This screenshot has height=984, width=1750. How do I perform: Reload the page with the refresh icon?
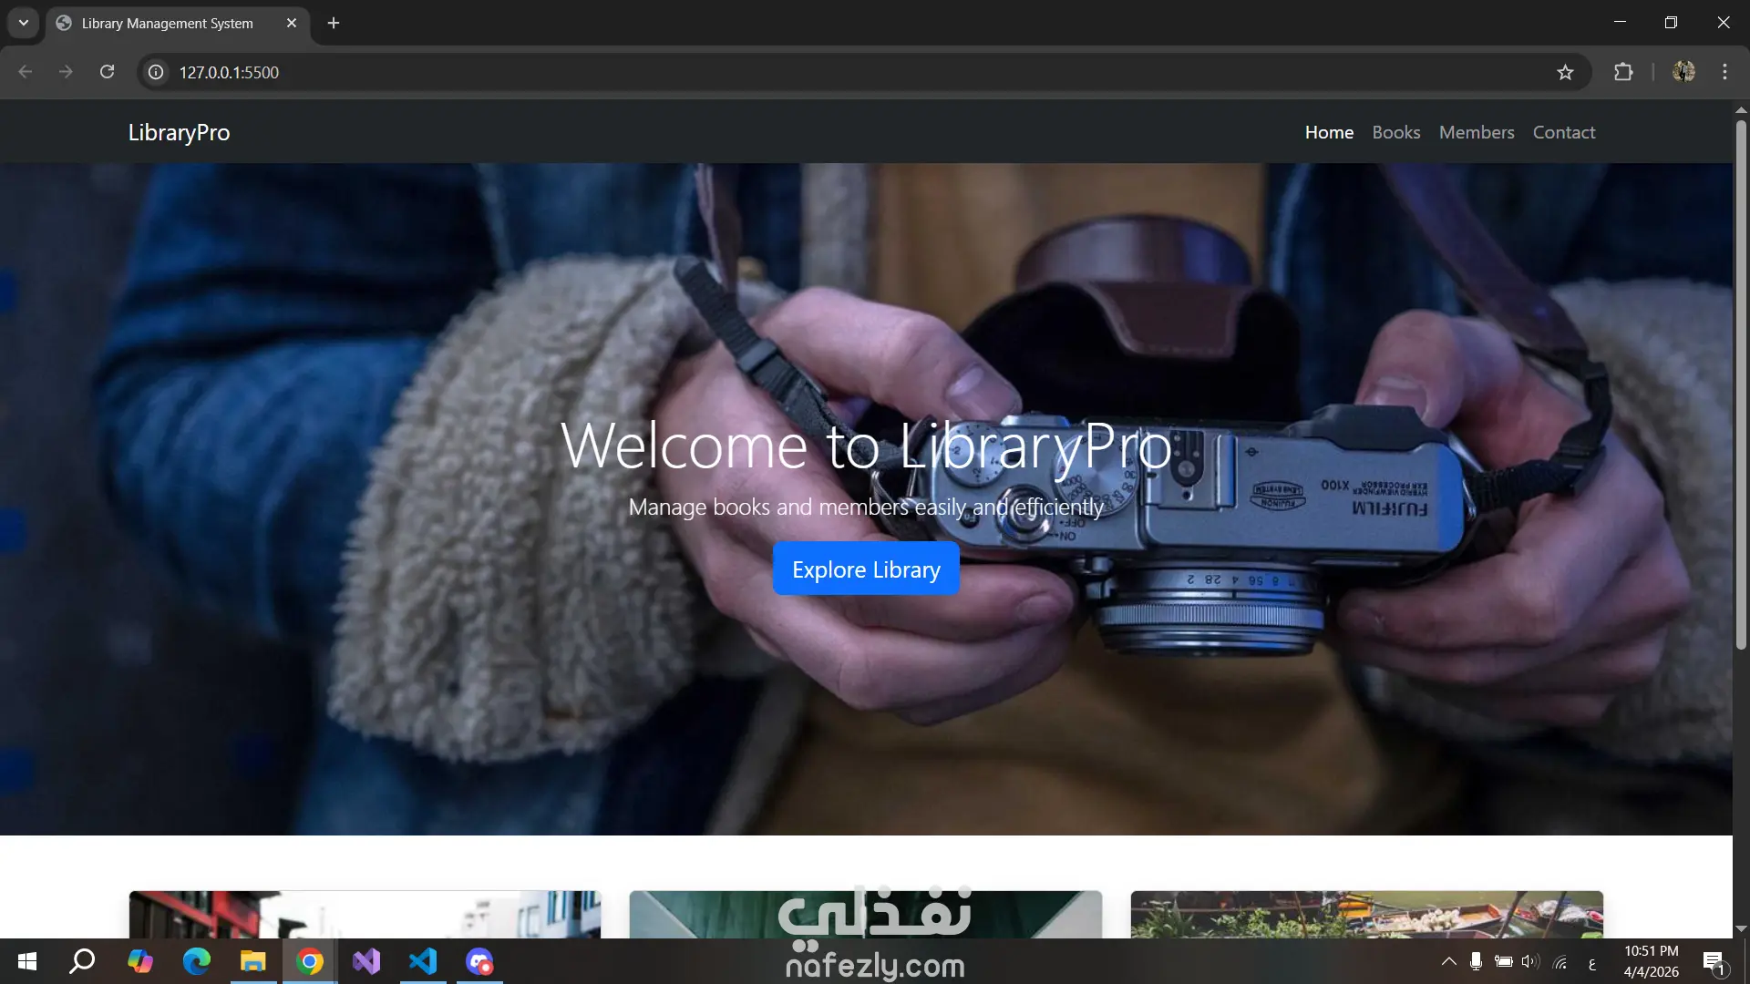click(107, 72)
